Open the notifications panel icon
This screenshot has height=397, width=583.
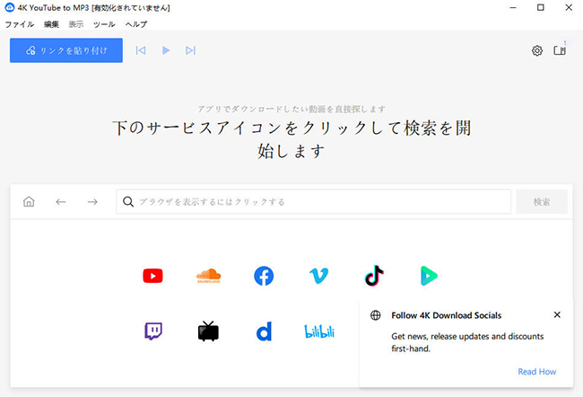tap(560, 50)
